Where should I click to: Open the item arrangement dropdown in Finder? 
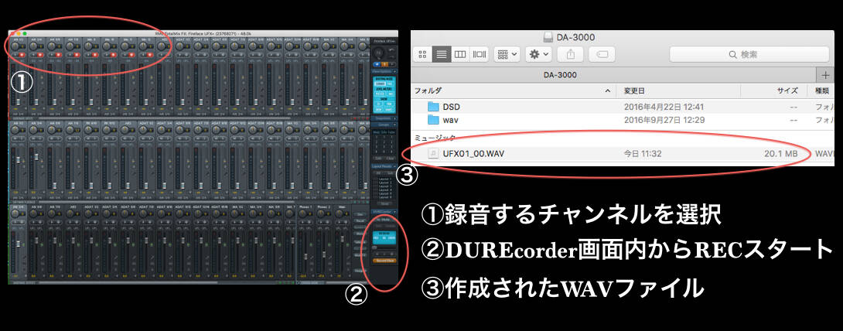click(x=506, y=53)
